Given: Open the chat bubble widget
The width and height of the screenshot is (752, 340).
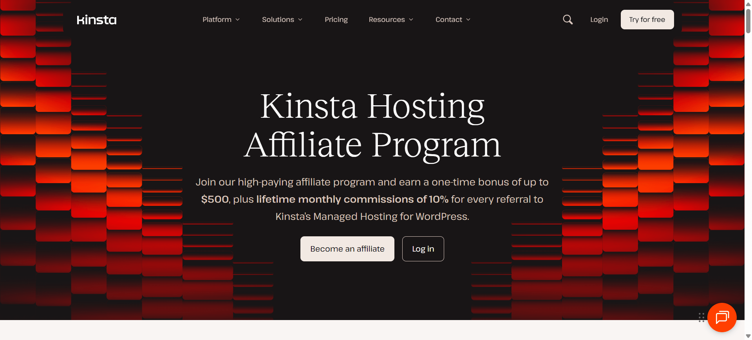Looking at the screenshot, I should 722,317.
